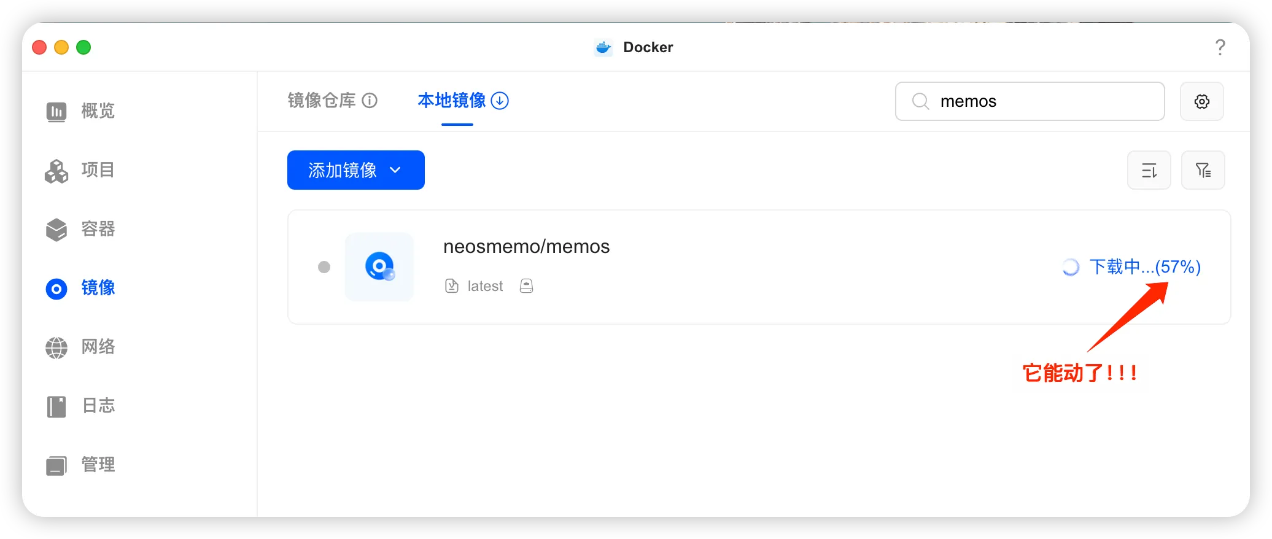Open Docker settings via the gear button
The image size is (1272, 539).
coord(1202,101)
